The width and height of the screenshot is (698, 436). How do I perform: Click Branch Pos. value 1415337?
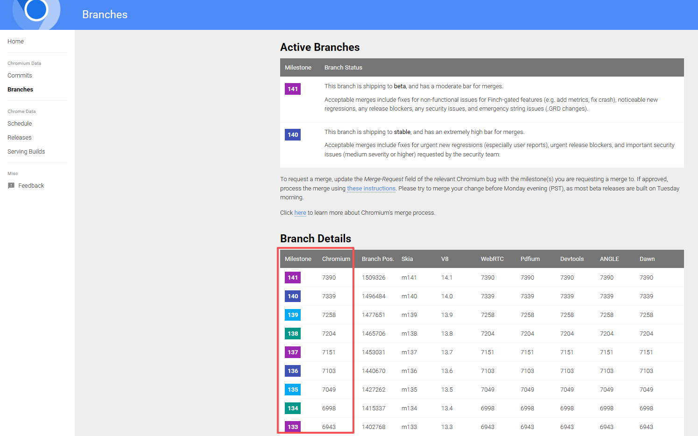point(374,408)
